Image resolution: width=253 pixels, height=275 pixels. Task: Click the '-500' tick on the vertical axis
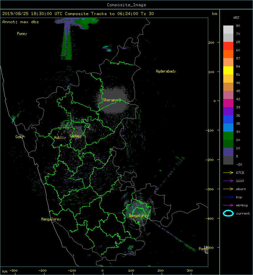[211, 248]
